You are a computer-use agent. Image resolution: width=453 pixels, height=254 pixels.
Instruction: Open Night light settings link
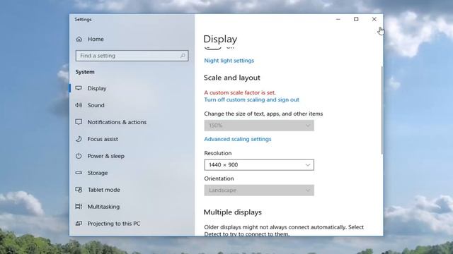(x=229, y=61)
